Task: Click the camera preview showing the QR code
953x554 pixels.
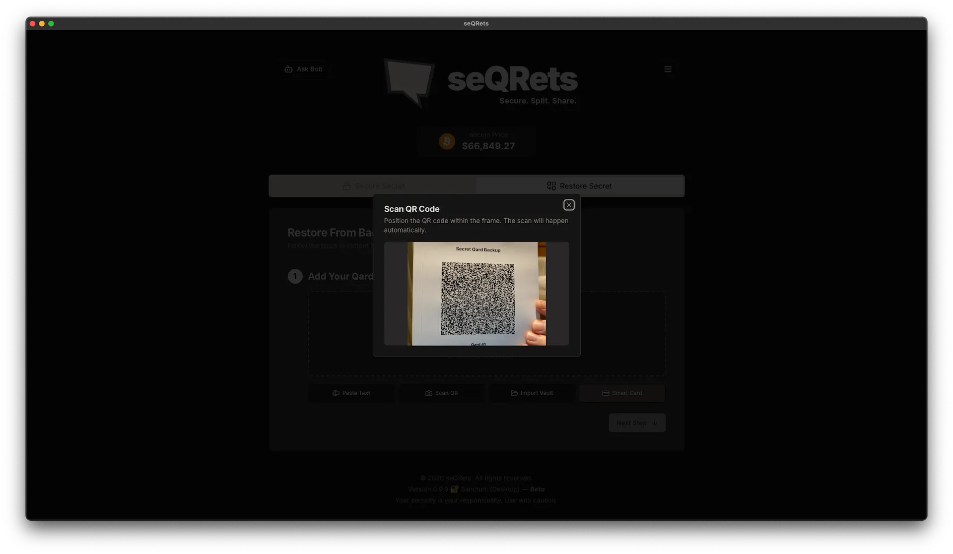Action: pos(476,294)
